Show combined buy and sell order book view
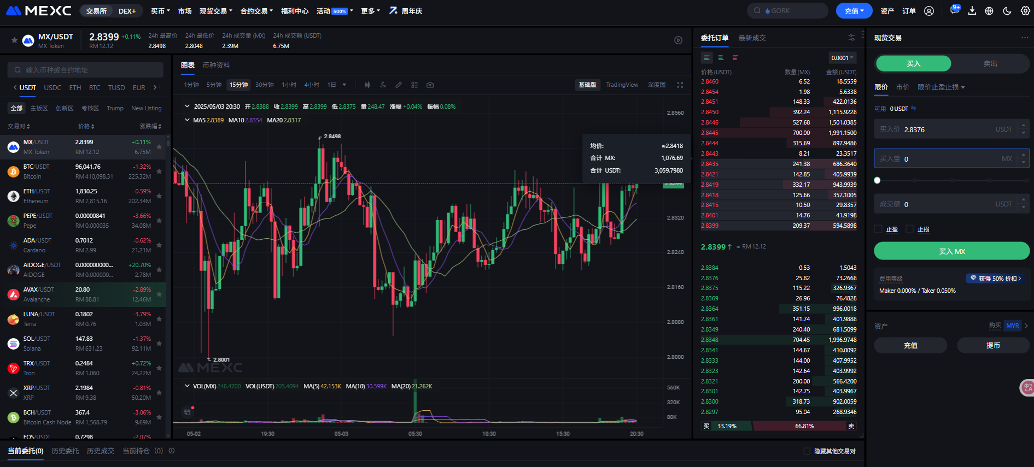 [x=707, y=57]
